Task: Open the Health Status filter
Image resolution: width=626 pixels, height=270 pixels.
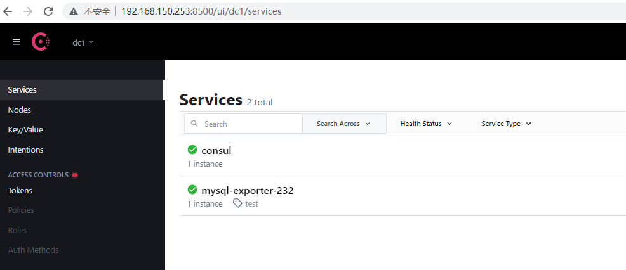Action: click(x=425, y=124)
